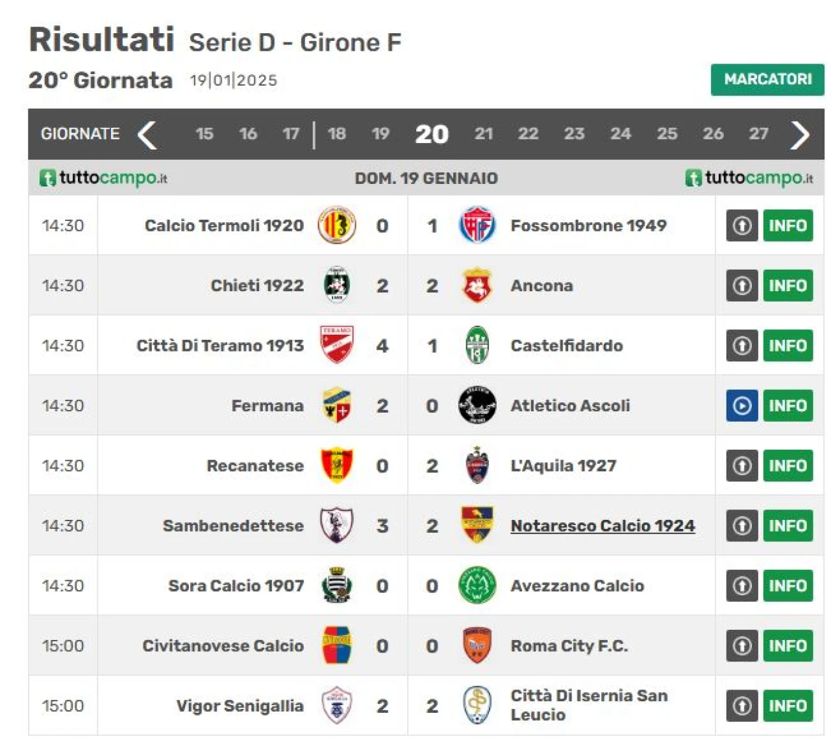Select giornata 27 in the navigation bar
This screenshot has width=831, height=746.
758,134
